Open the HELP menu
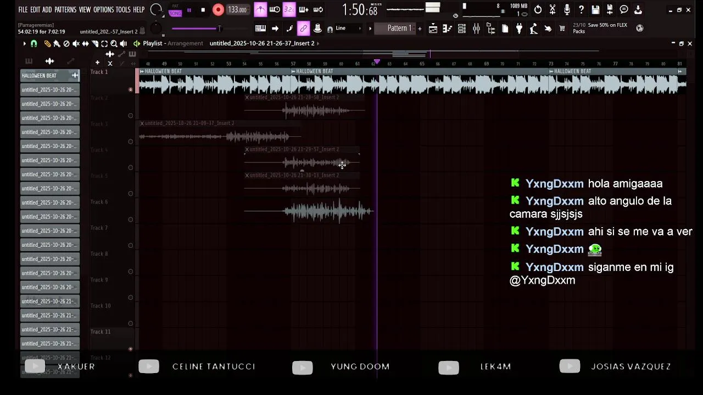This screenshot has width=703, height=395. (139, 10)
